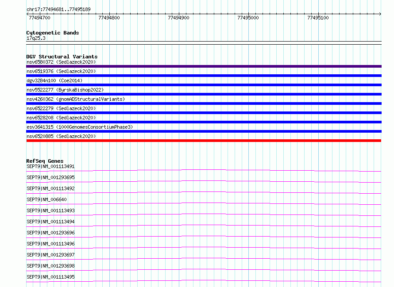Click the SEPT9|NM_001113491 transcript label

pos(50,166)
